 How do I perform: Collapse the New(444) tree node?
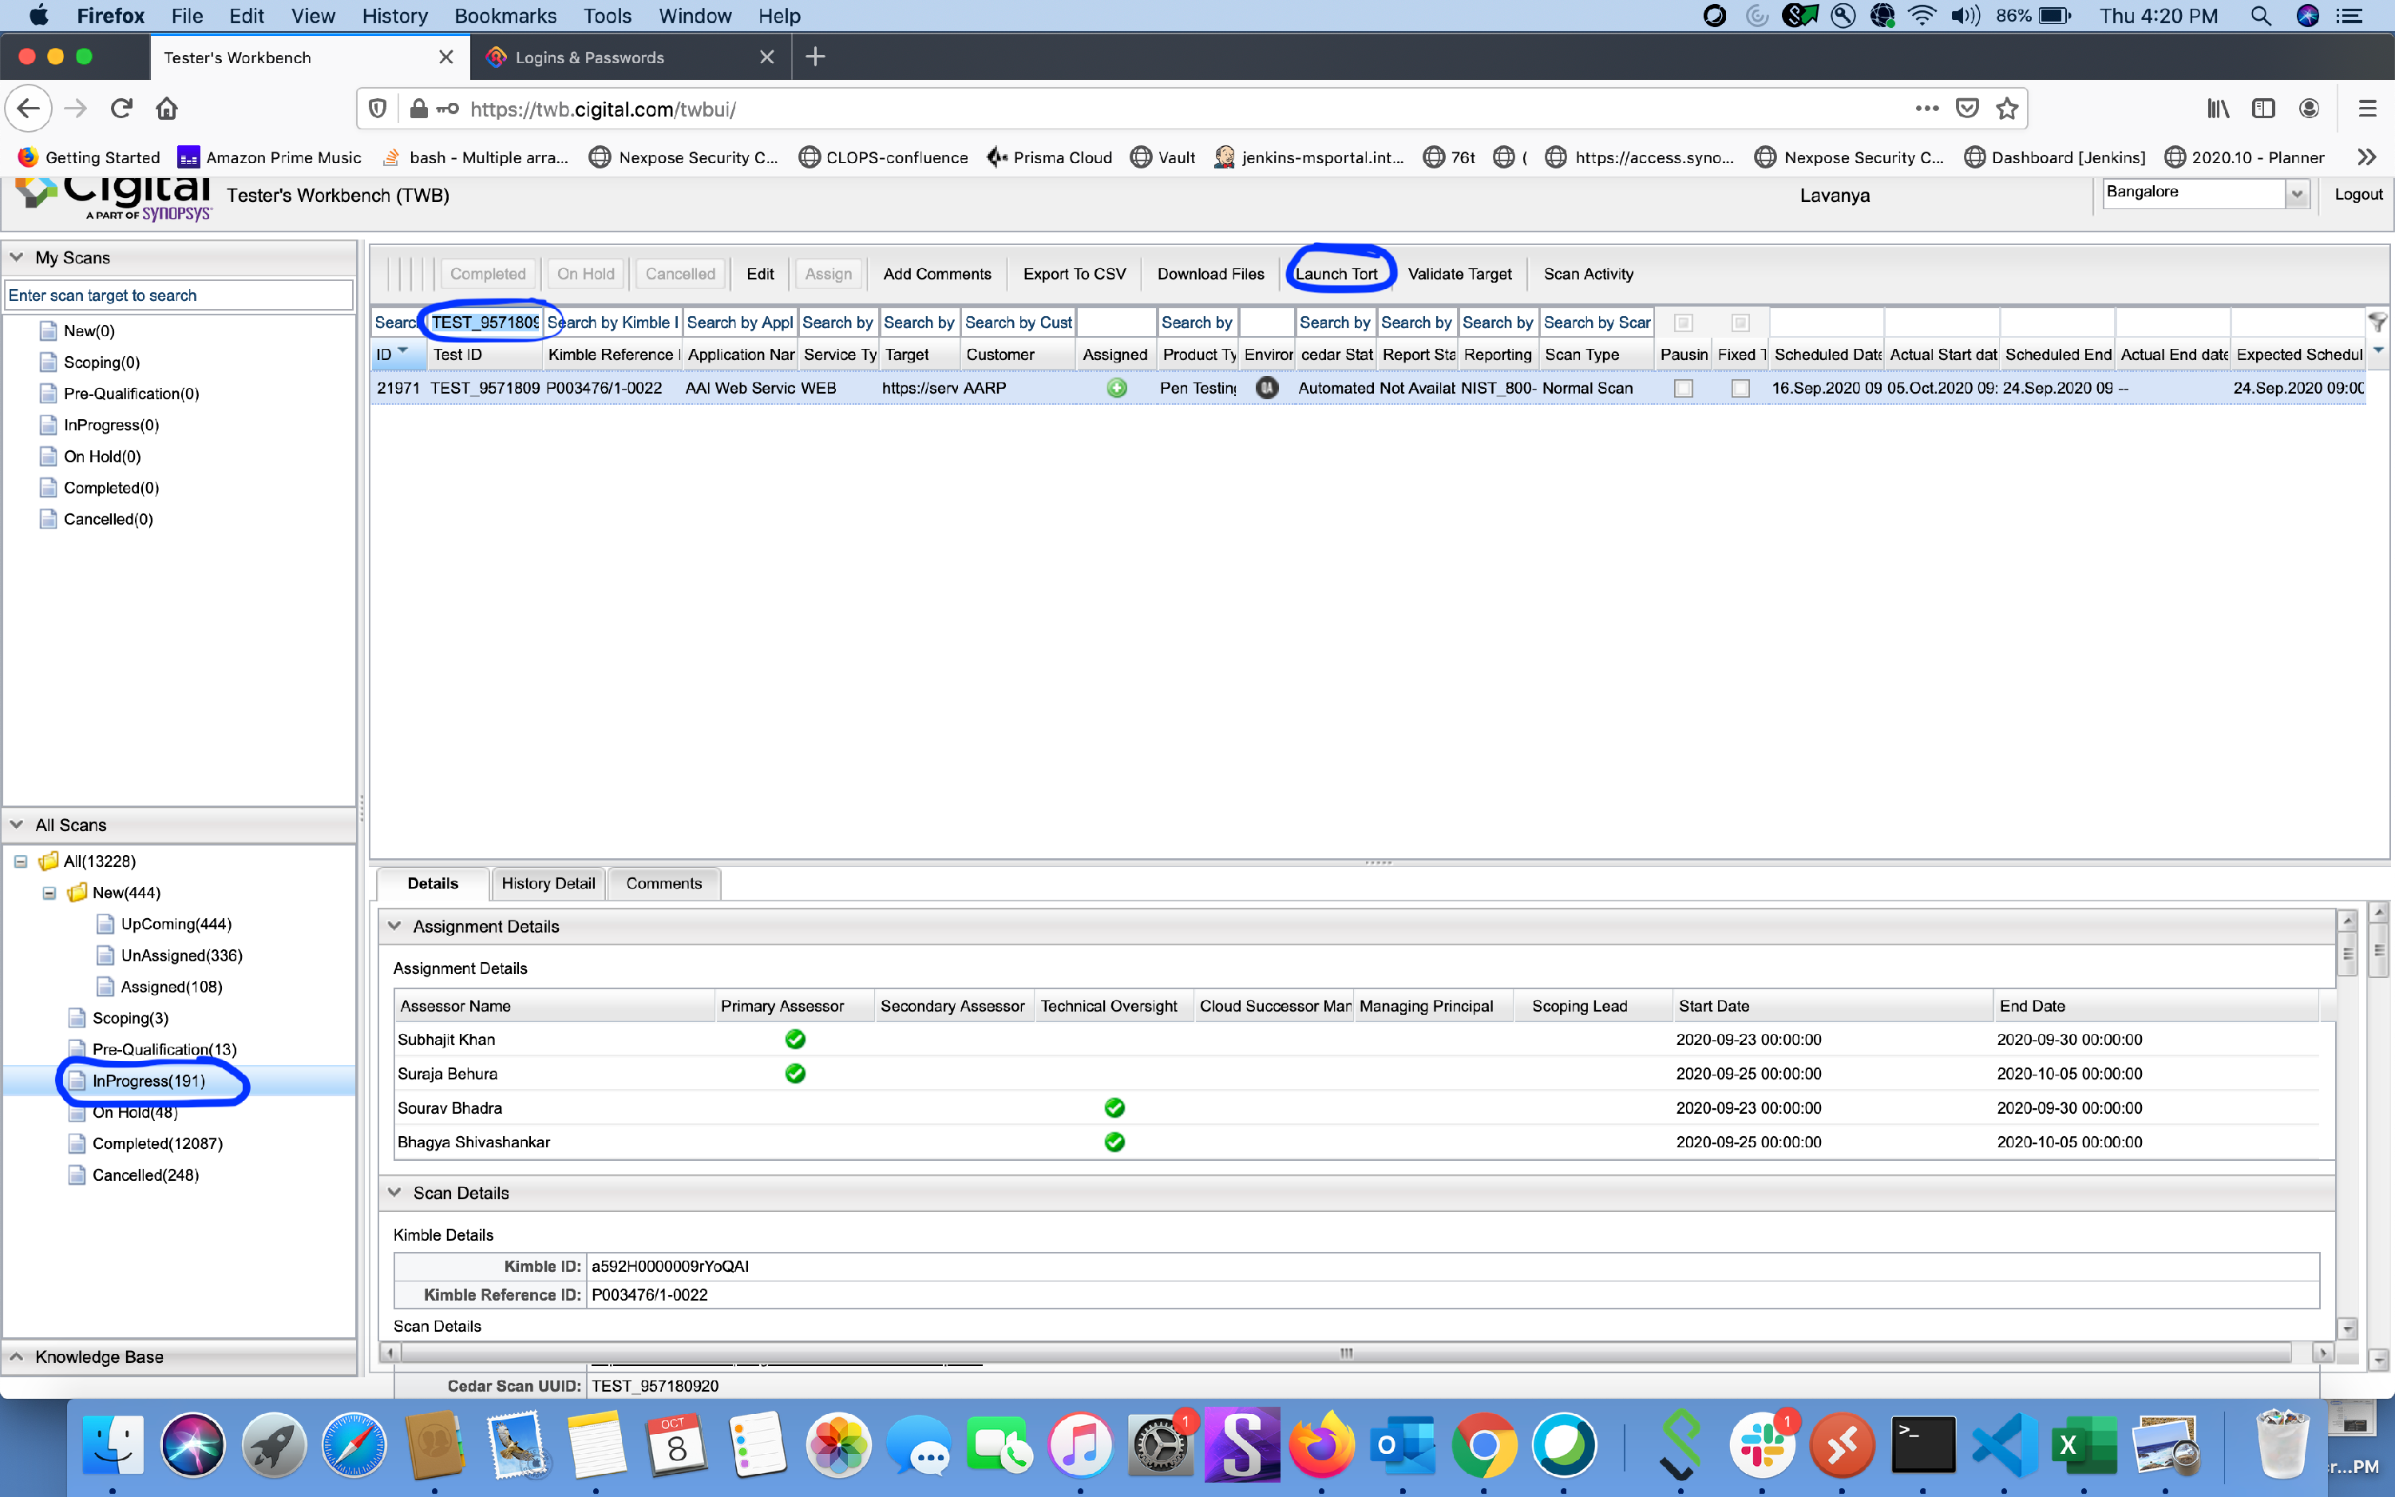coord(49,893)
